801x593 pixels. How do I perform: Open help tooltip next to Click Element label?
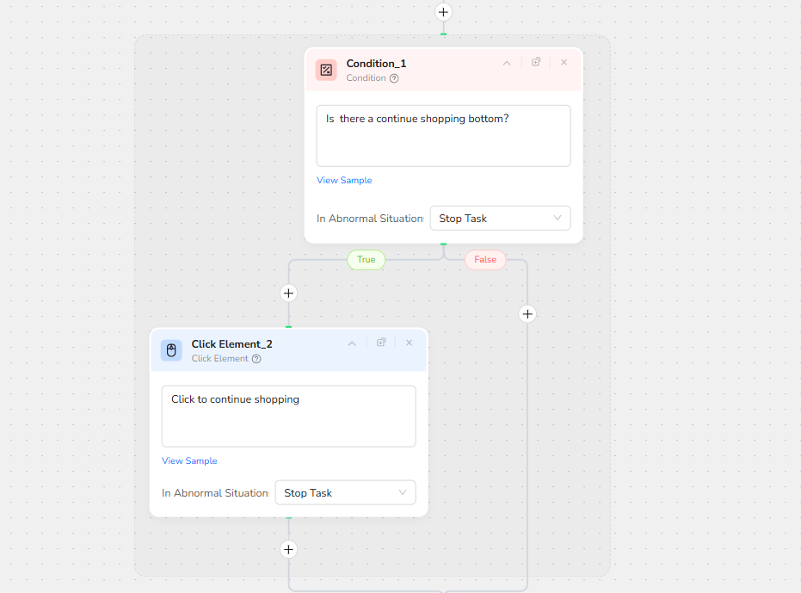[x=256, y=359]
